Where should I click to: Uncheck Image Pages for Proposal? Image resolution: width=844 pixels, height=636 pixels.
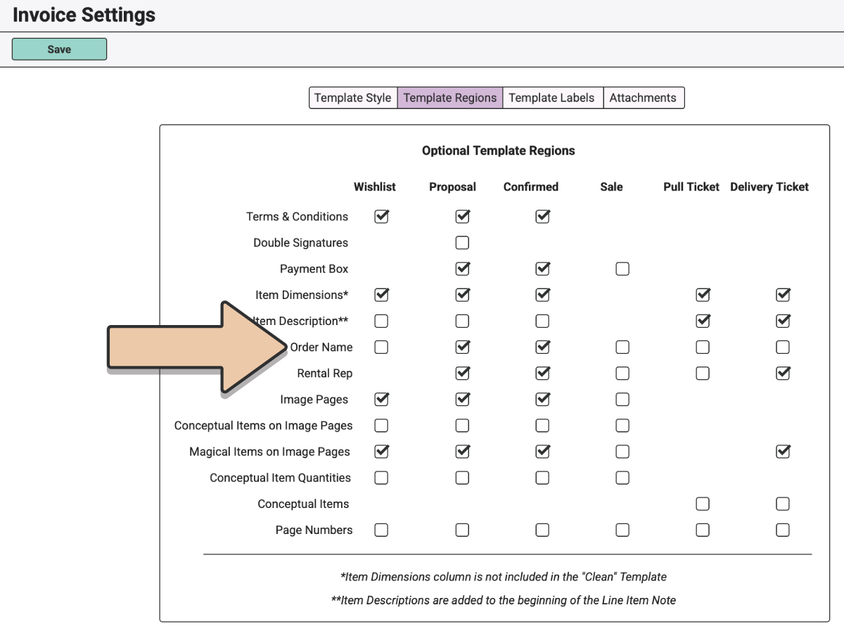pyautogui.click(x=462, y=399)
